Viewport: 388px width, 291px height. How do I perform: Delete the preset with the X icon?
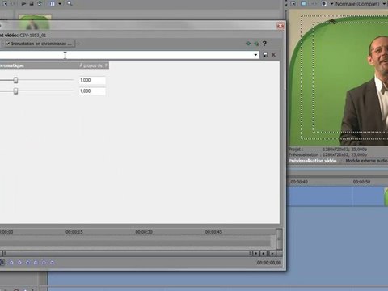click(x=273, y=55)
